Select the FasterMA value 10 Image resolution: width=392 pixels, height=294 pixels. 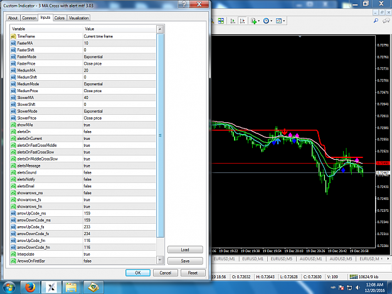click(119, 43)
